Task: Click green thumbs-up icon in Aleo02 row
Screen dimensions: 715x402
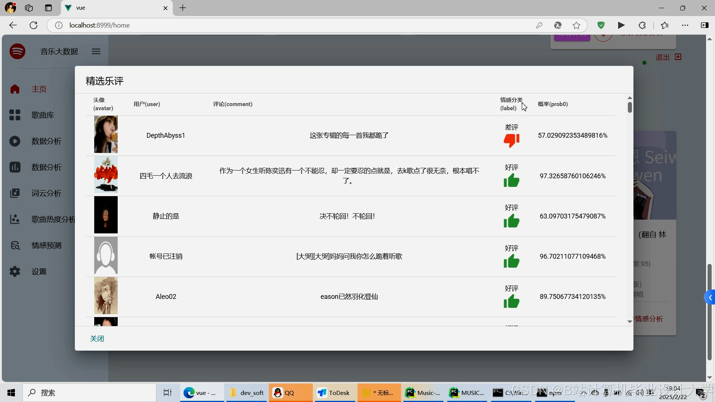Action: point(511,301)
